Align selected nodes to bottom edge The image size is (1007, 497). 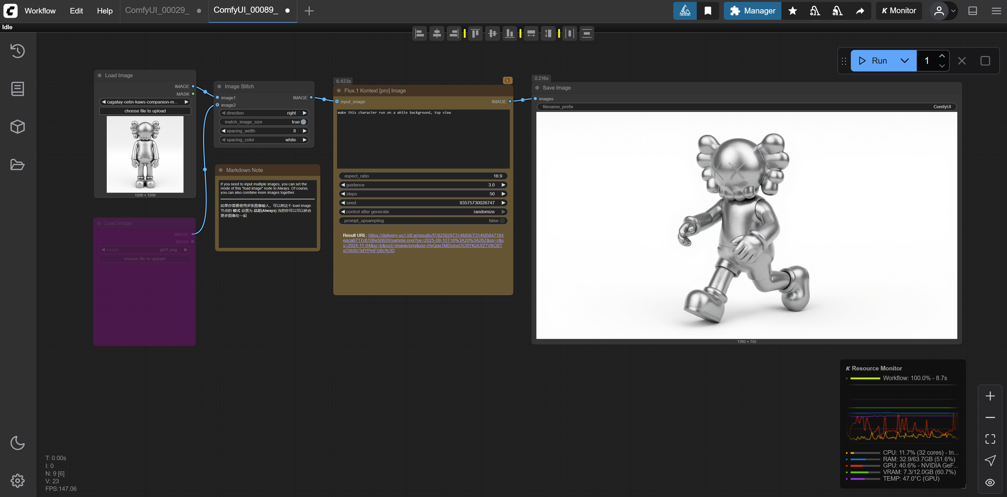click(510, 34)
